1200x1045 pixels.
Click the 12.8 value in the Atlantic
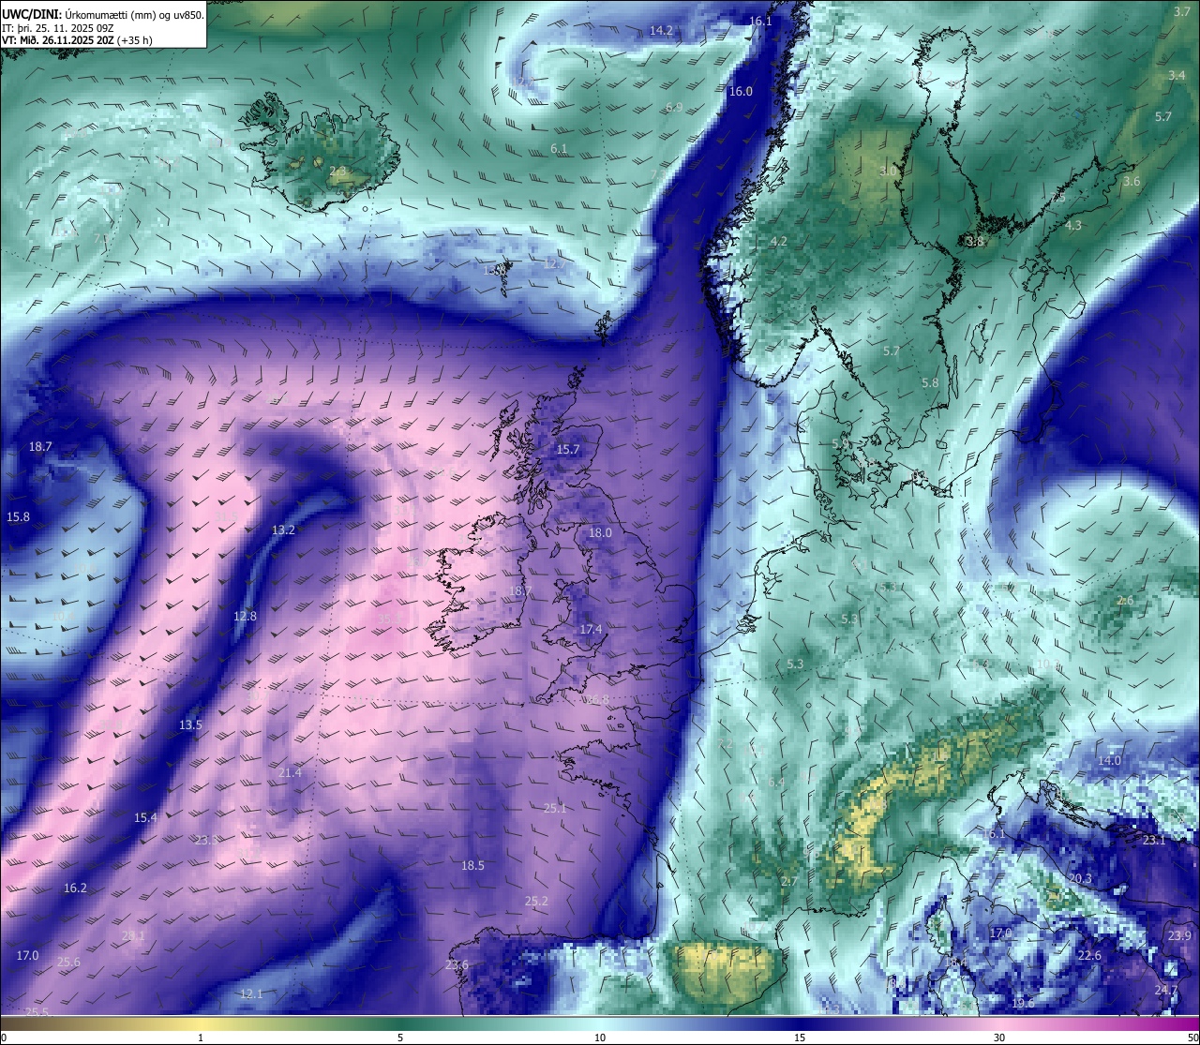[x=245, y=616]
